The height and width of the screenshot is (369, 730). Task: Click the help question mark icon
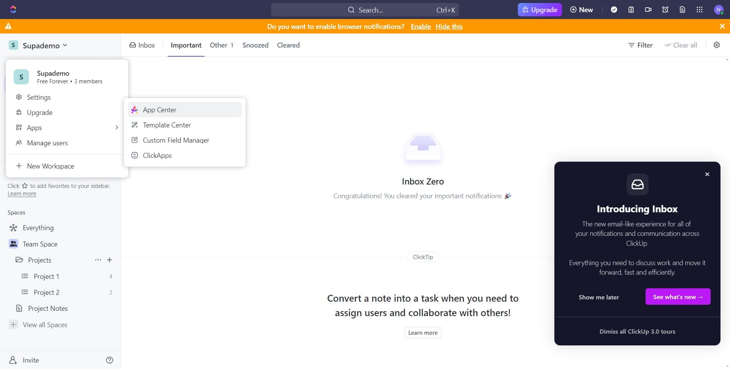pos(109,360)
